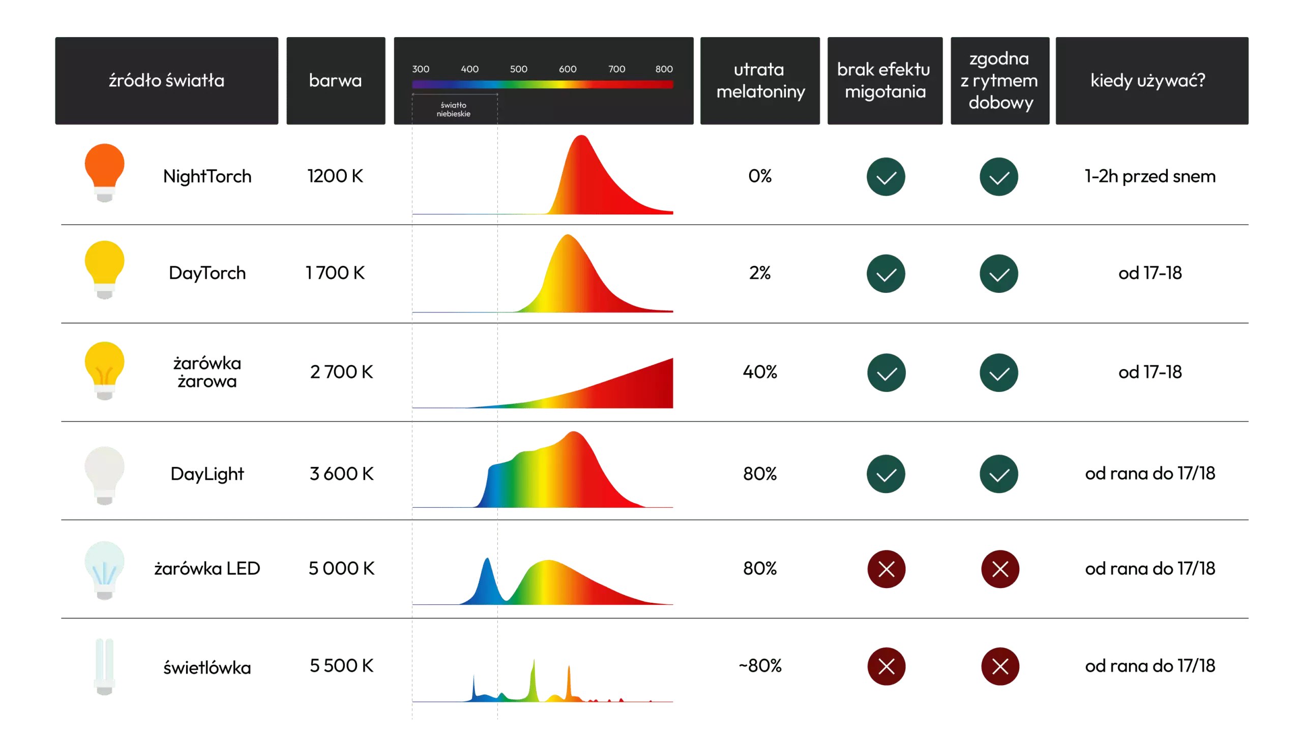Click żarówka żarowa circadian rhythm checkmark
This screenshot has width=1302, height=741.
pos(998,373)
